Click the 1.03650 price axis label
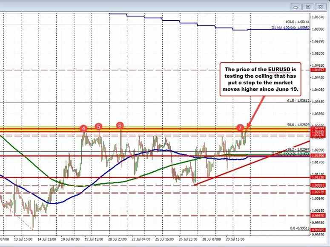The height and width of the screenshot is (247, 330). 318,102
